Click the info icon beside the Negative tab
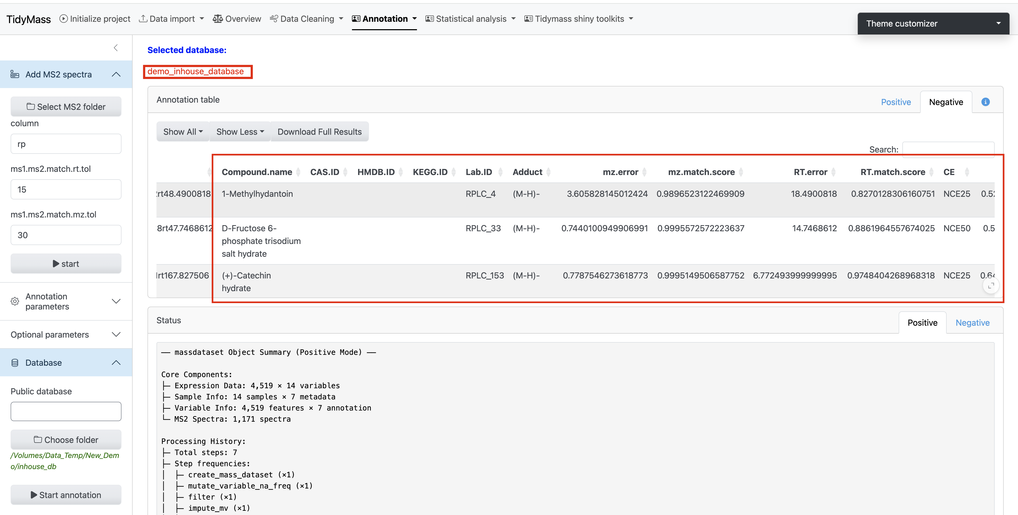Screen dimensions: 1018x515 click(986, 102)
